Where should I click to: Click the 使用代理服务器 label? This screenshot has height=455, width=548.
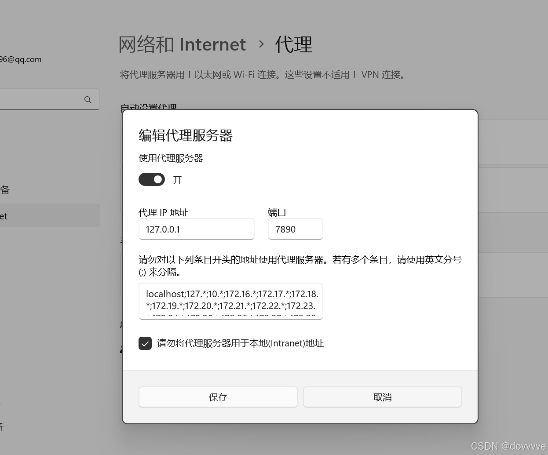[x=171, y=158]
